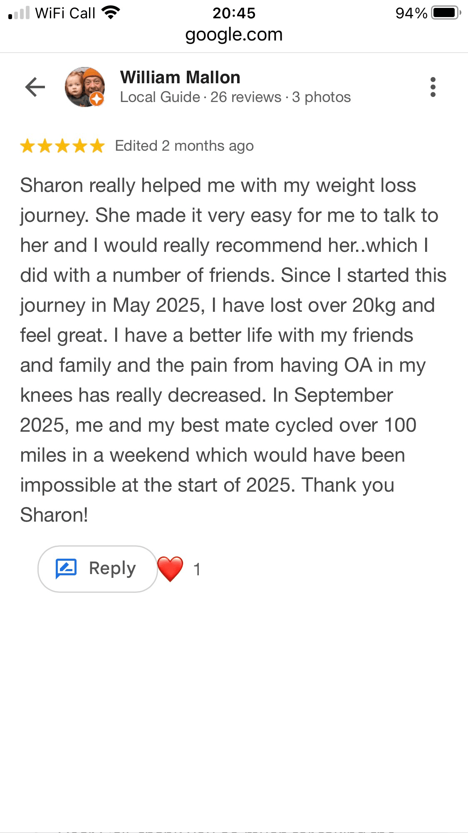Tap the second yellow rating star

pyautogui.click(x=45, y=146)
